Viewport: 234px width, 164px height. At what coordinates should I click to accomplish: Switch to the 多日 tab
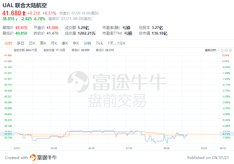coord(21,43)
